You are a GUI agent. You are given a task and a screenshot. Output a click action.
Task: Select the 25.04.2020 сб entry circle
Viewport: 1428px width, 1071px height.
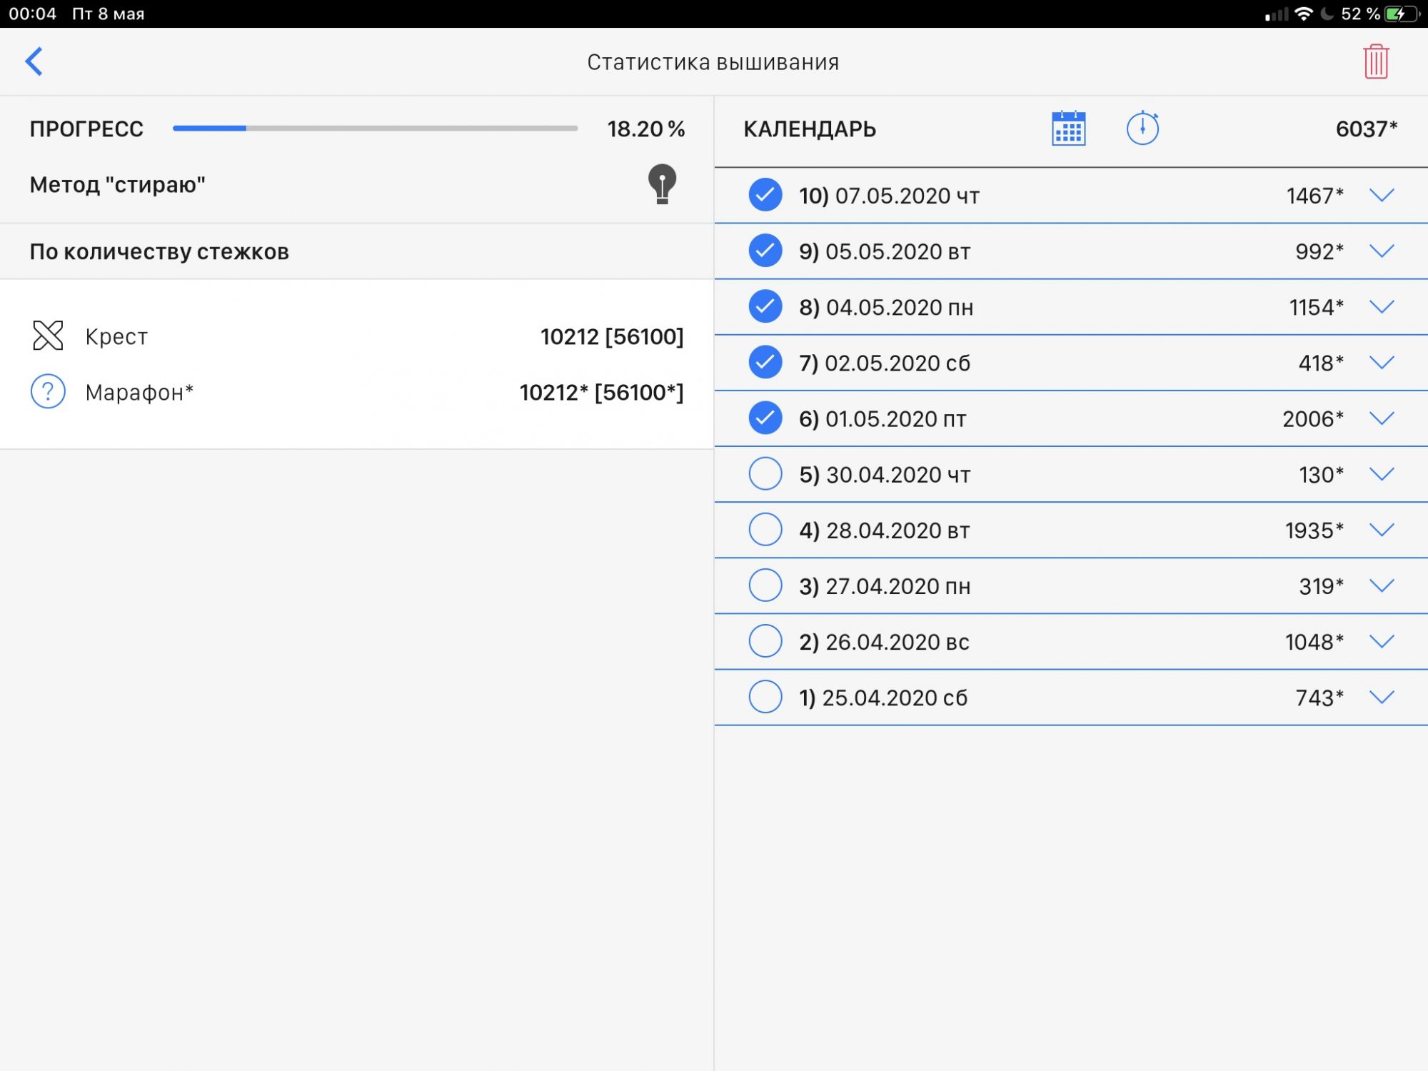tap(765, 697)
